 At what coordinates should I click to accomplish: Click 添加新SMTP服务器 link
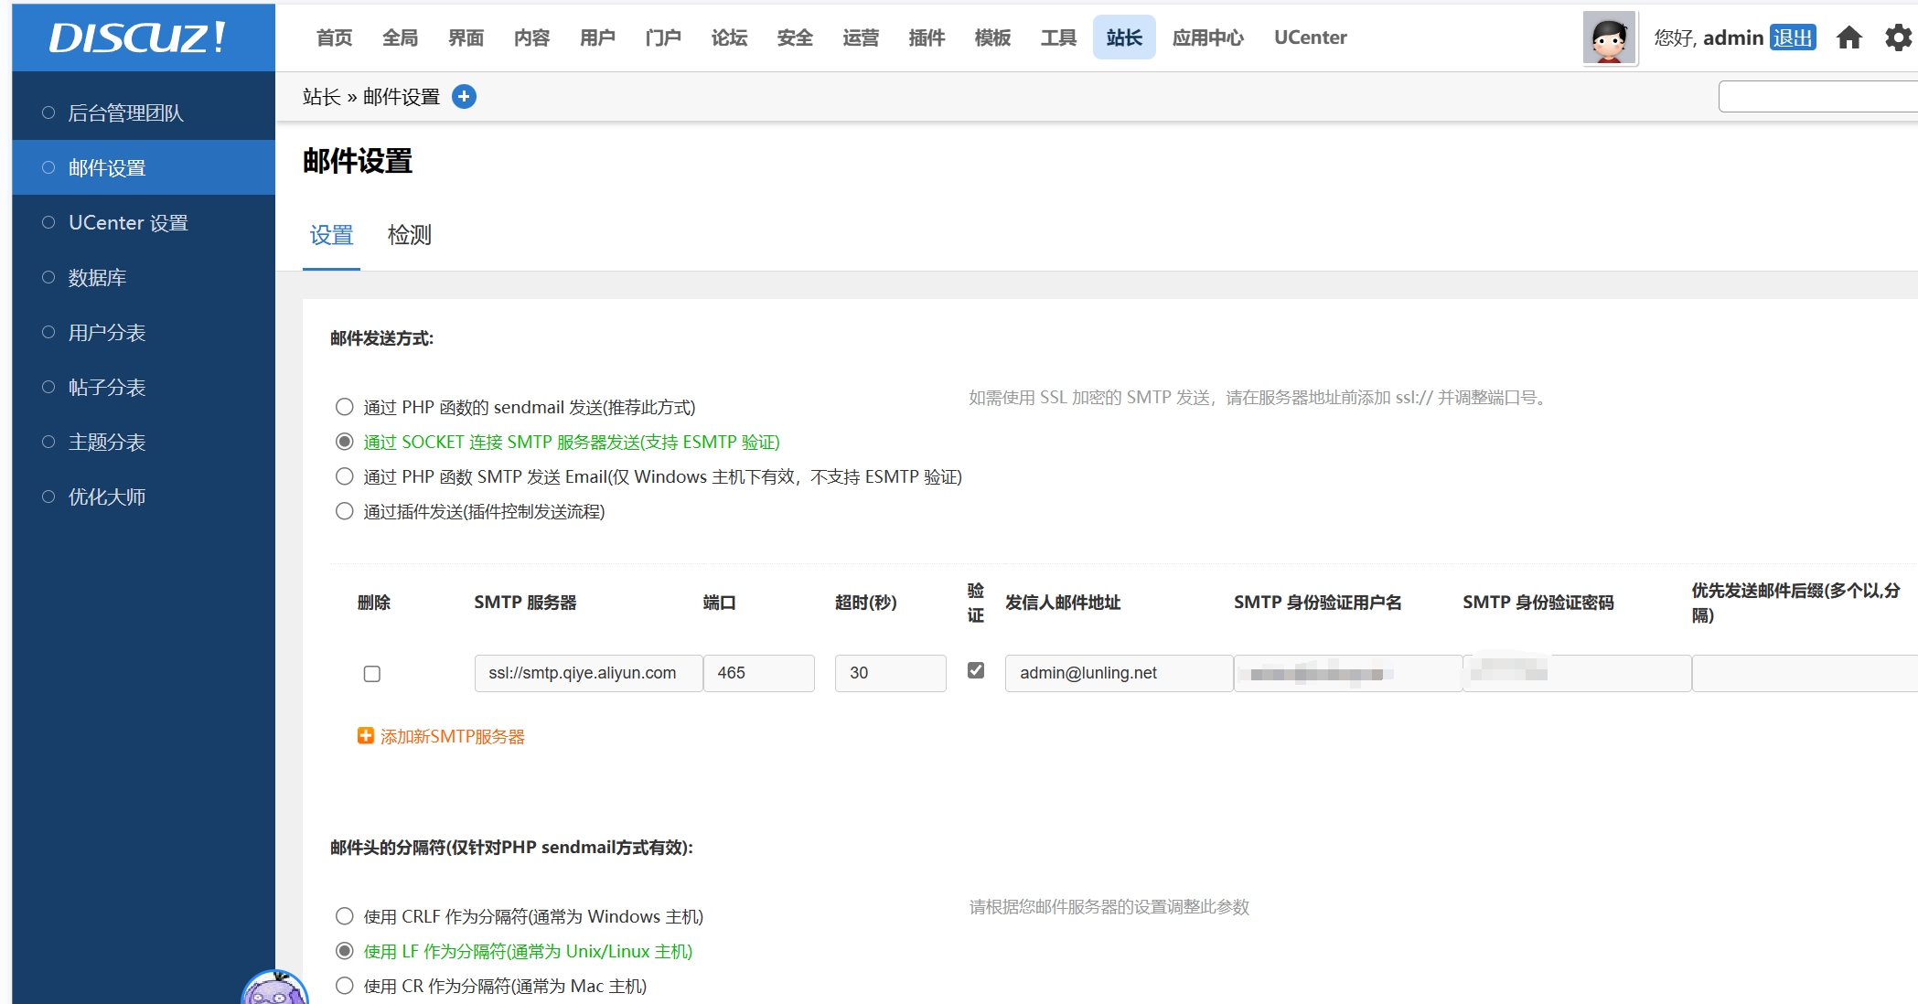[x=452, y=737]
